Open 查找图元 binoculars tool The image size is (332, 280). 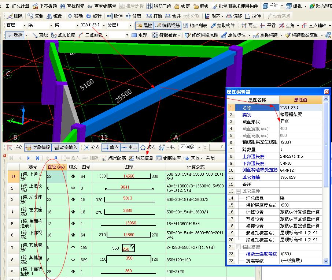pyautogui.click(x=72, y=6)
